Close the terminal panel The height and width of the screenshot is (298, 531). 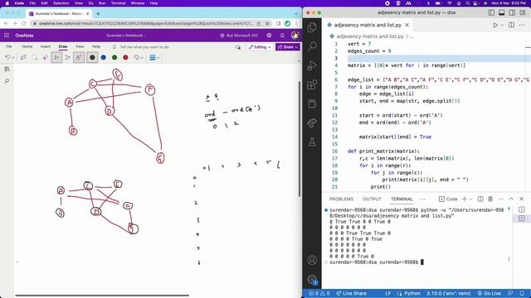522,199
